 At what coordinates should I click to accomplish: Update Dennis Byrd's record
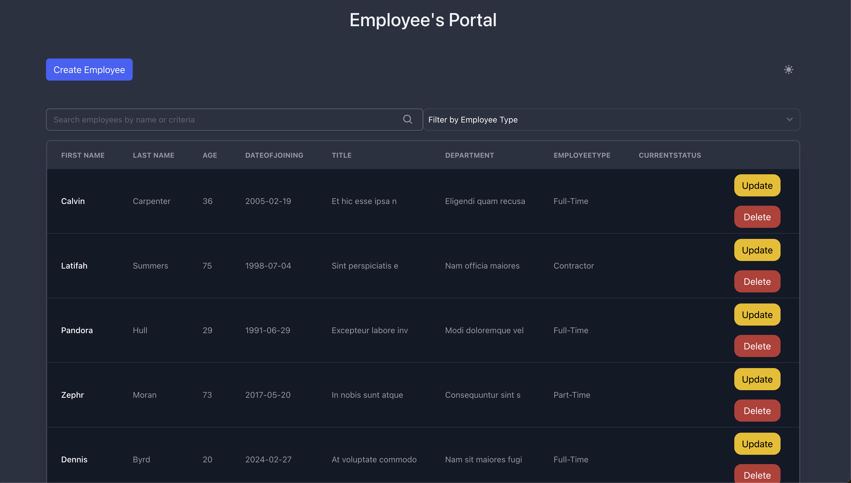click(757, 444)
